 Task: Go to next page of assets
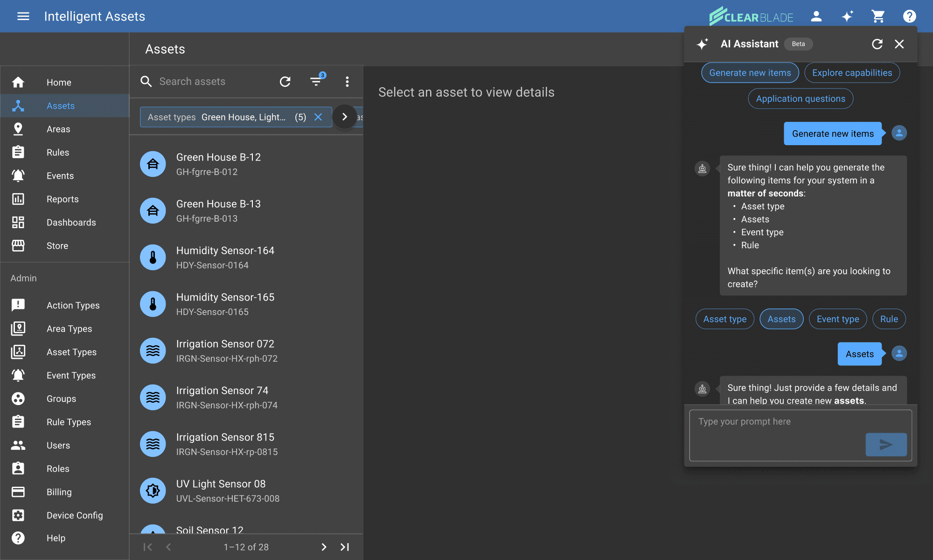[x=324, y=547]
